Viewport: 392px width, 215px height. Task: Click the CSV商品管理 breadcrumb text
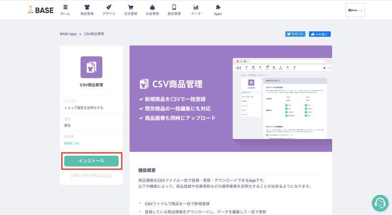(x=94, y=34)
